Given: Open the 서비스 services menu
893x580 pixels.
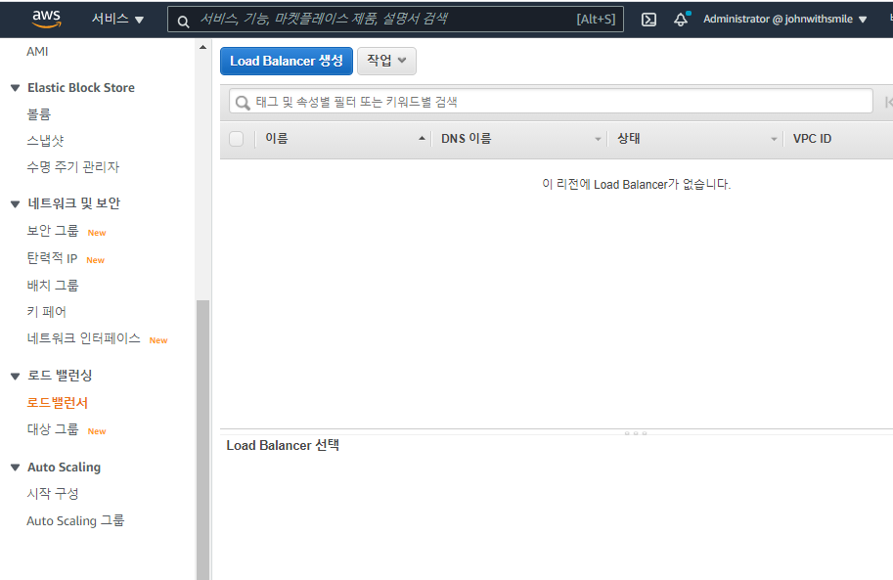Looking at the screenshot, I should [x=117, y=19].
